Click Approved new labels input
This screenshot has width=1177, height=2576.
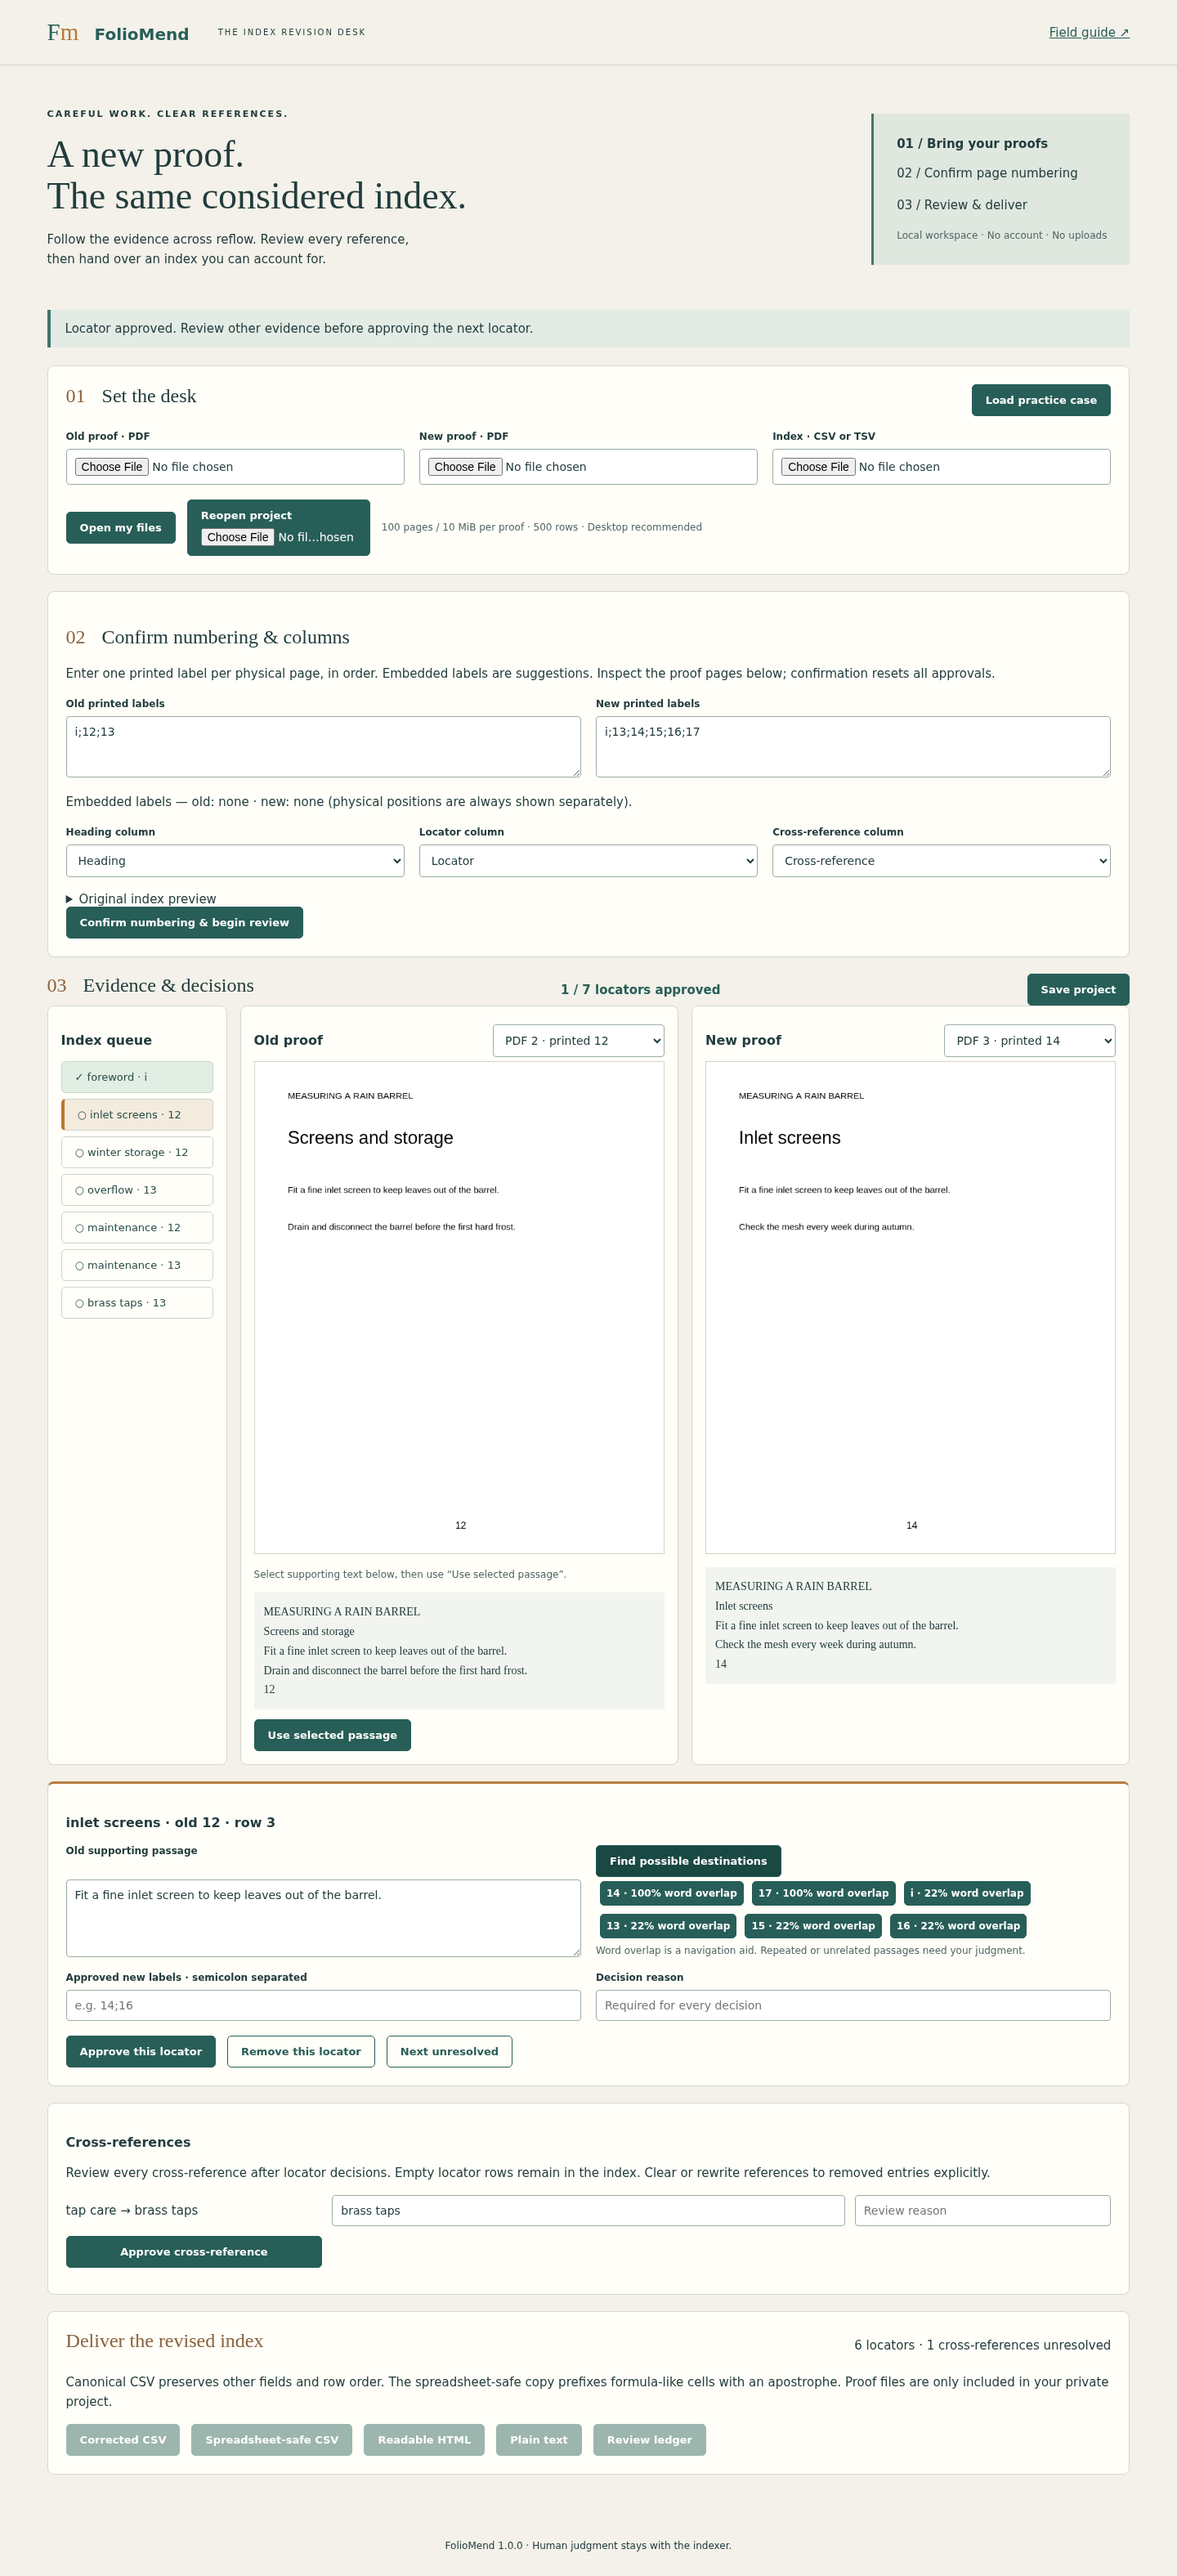pos(323,2006)
